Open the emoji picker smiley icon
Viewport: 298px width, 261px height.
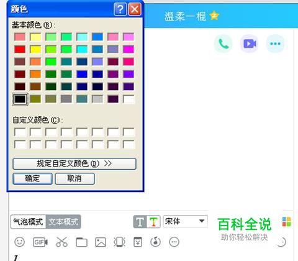point(20,242)
